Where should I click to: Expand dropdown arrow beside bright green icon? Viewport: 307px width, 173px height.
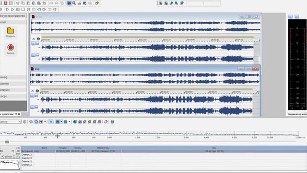coord(69,122)
